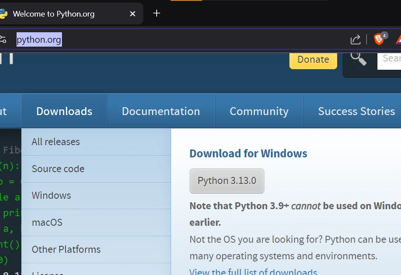Open a new browser tab
This screenshot has height=275, width=401.
(157, 13)
